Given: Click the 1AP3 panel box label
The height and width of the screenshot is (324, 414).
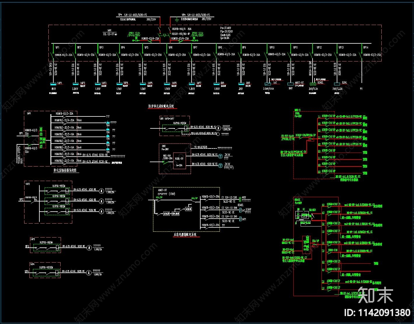Looking at the screenshot, I should coord(32,239).
